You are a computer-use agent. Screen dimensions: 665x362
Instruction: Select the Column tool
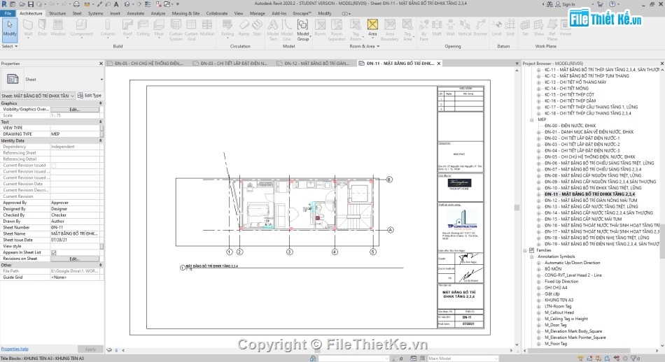[108, 27]
